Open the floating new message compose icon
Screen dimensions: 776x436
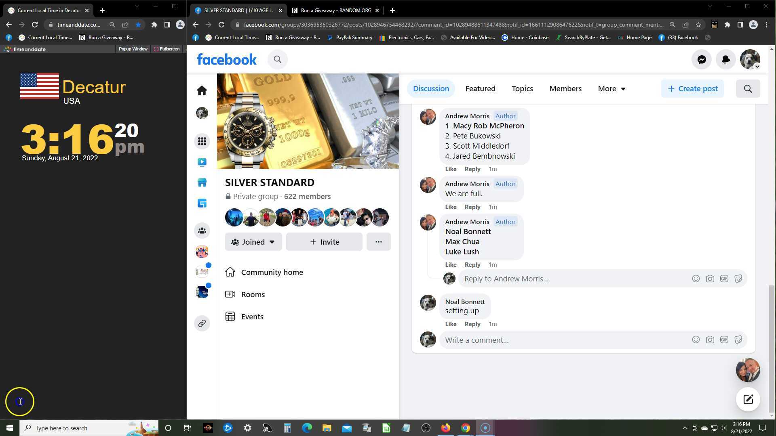tap(748, 399)
